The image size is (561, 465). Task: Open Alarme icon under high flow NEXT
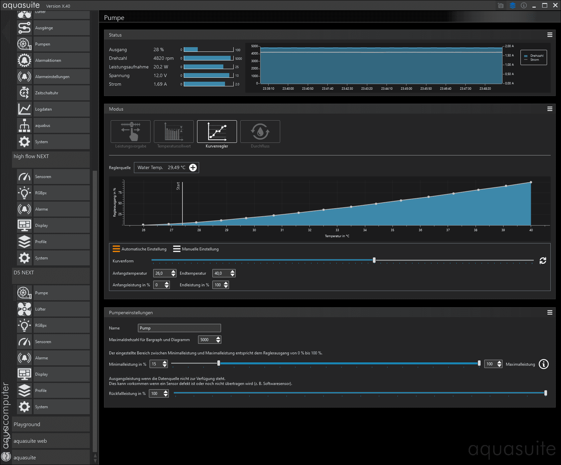24,209
